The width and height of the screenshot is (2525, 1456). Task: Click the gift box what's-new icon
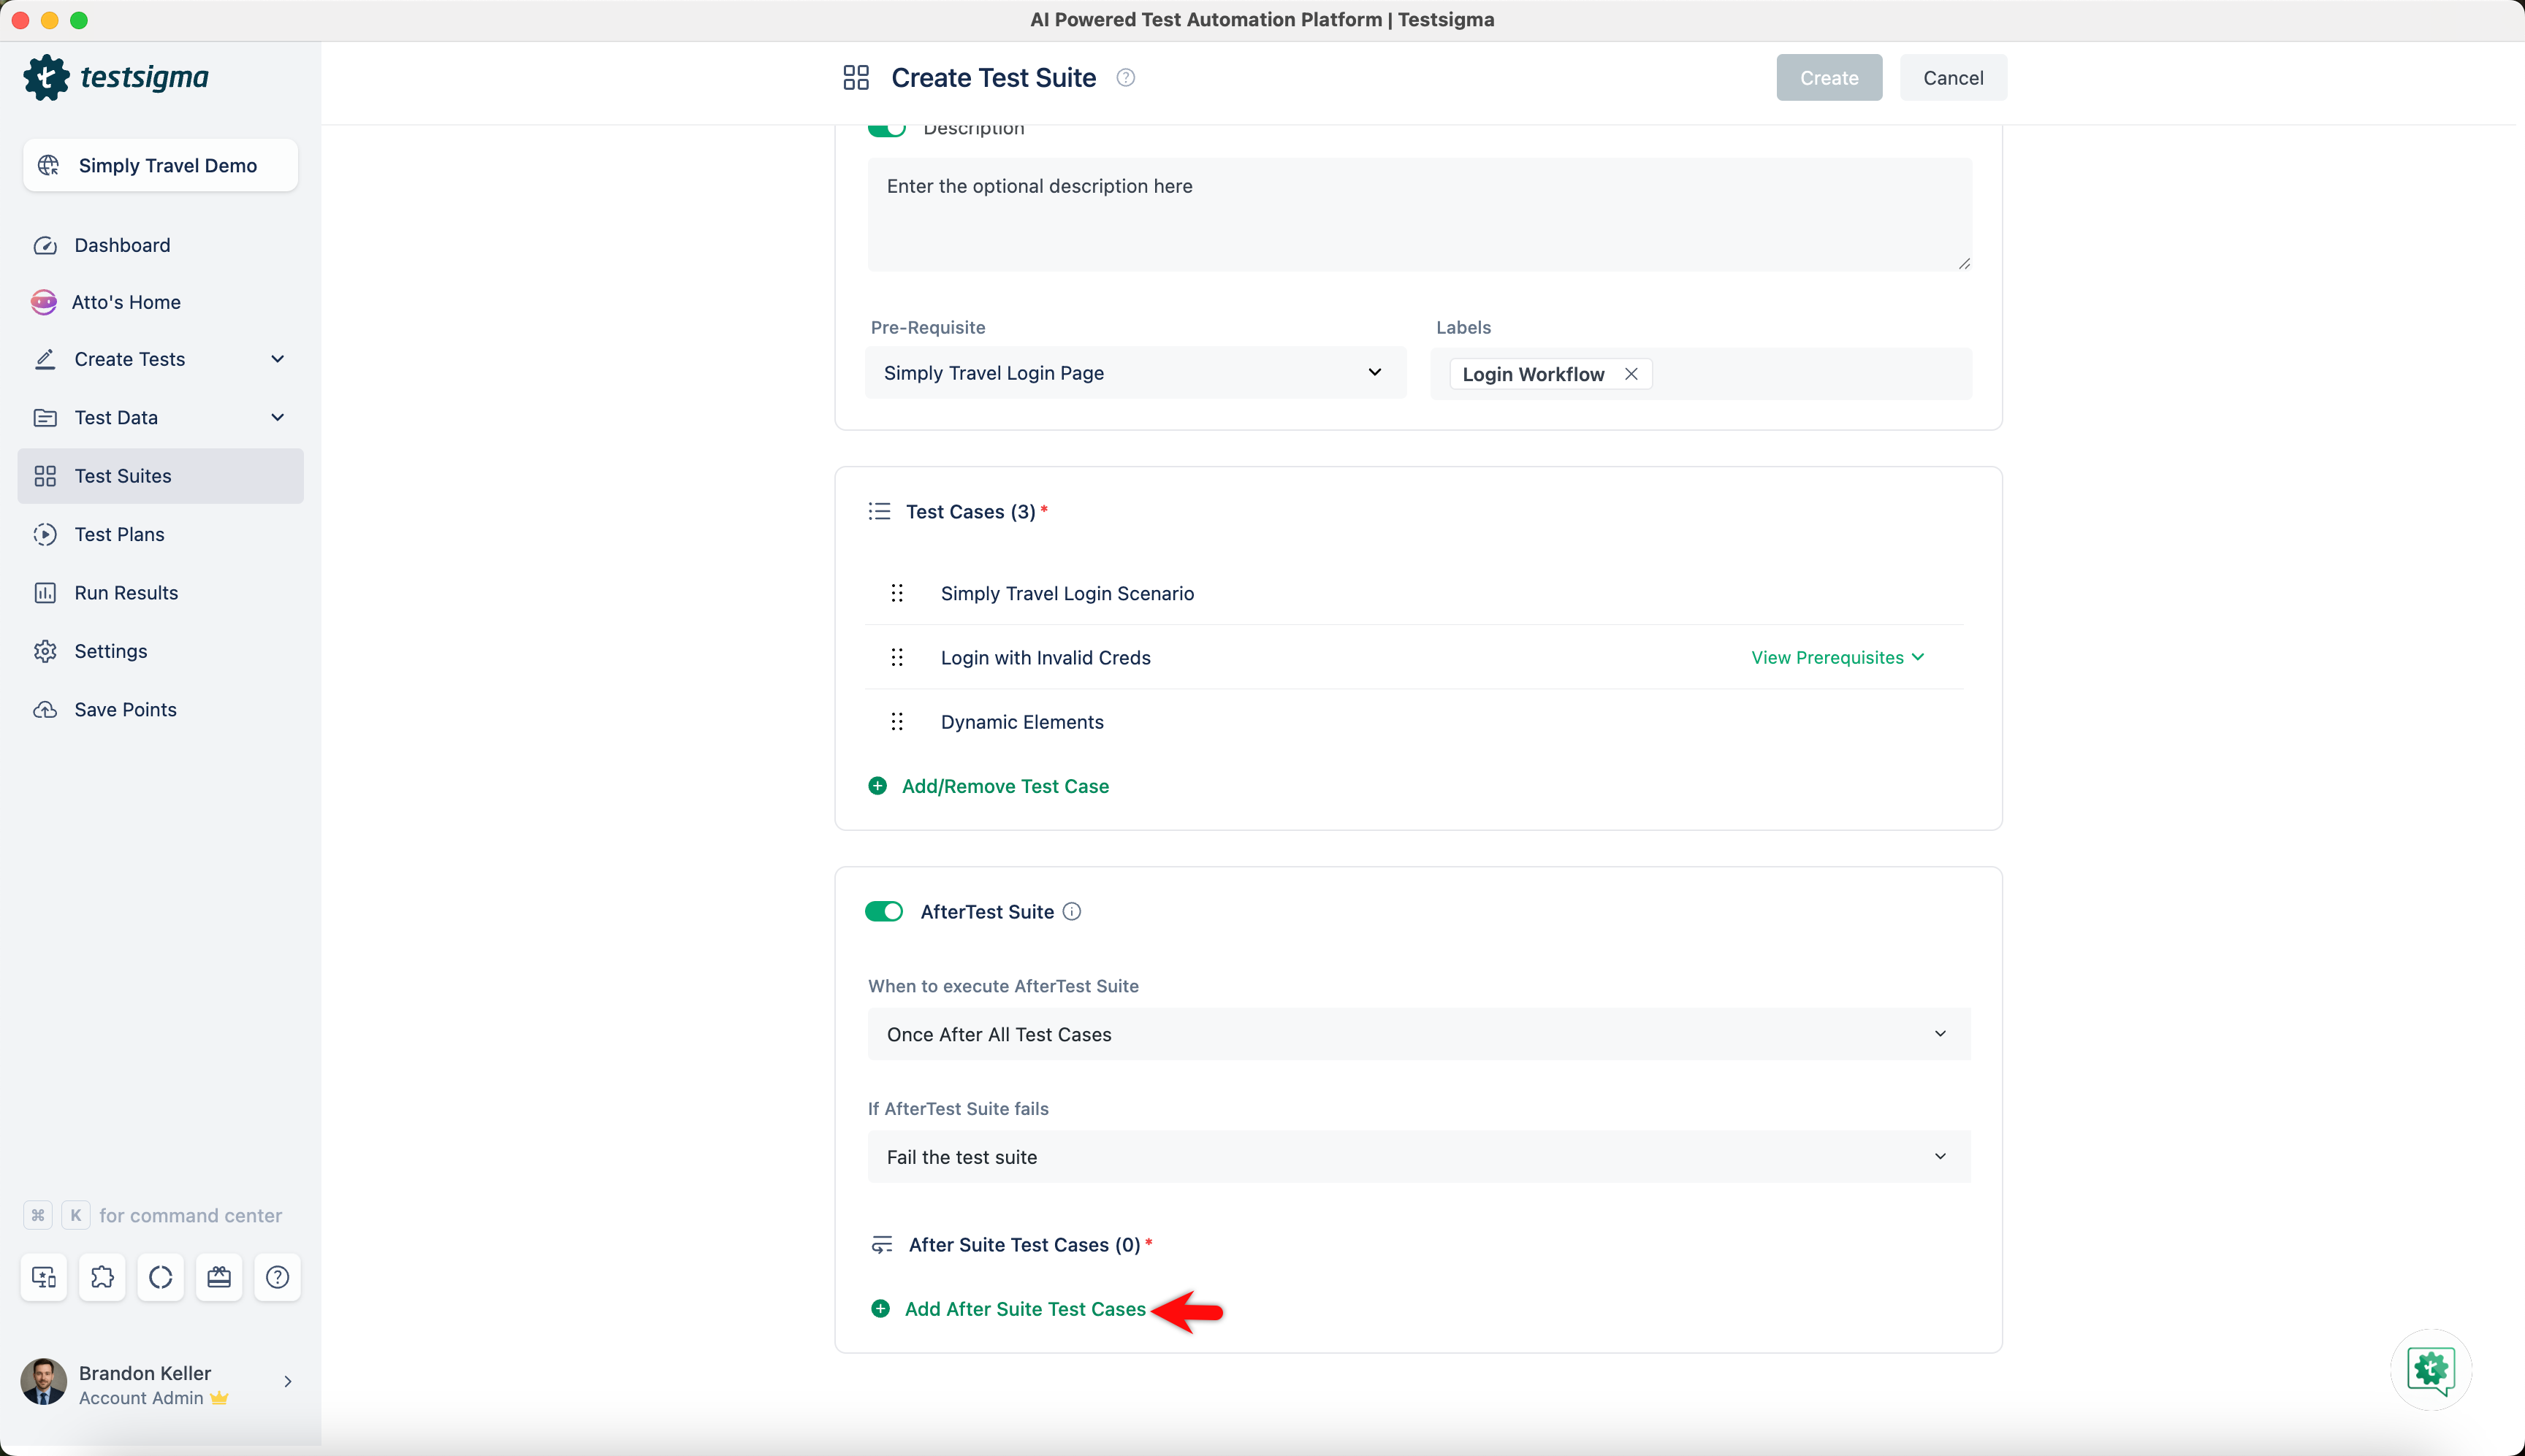(x=218, y=1277)
